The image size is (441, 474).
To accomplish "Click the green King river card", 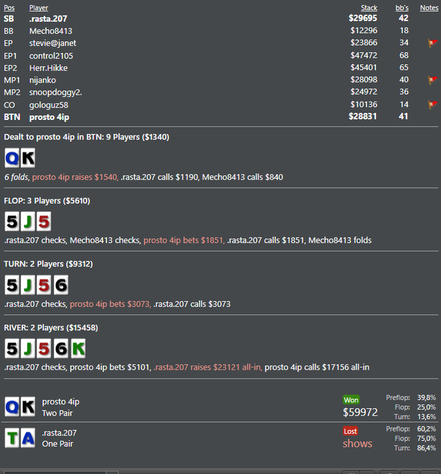I will tap(78, 348).
